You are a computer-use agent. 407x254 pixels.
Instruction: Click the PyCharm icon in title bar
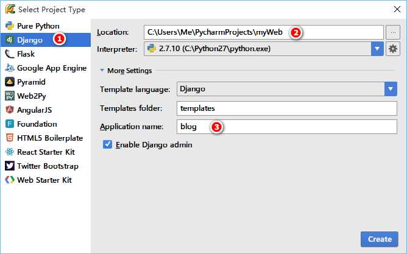point(10,9)
